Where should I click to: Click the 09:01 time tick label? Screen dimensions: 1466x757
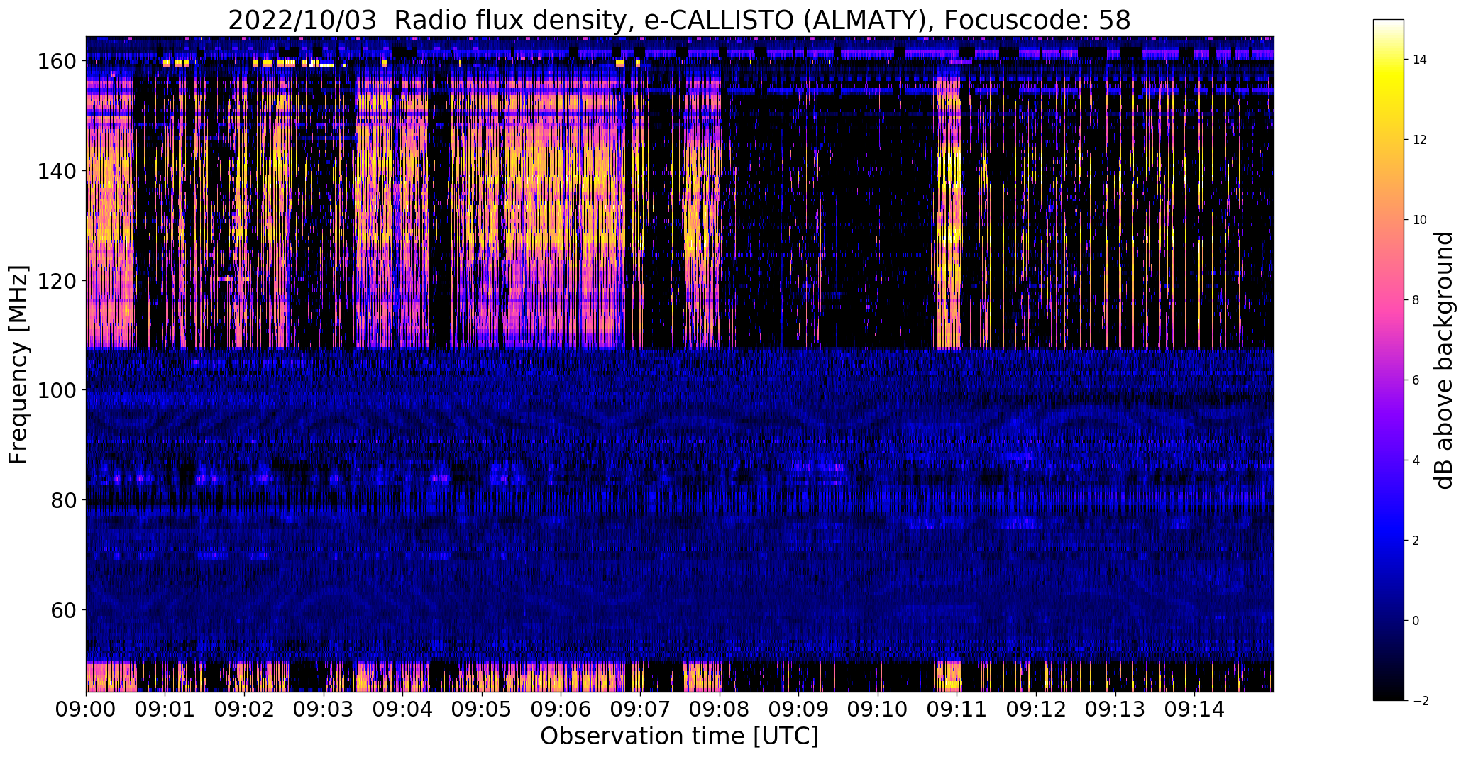click(165, 709)
